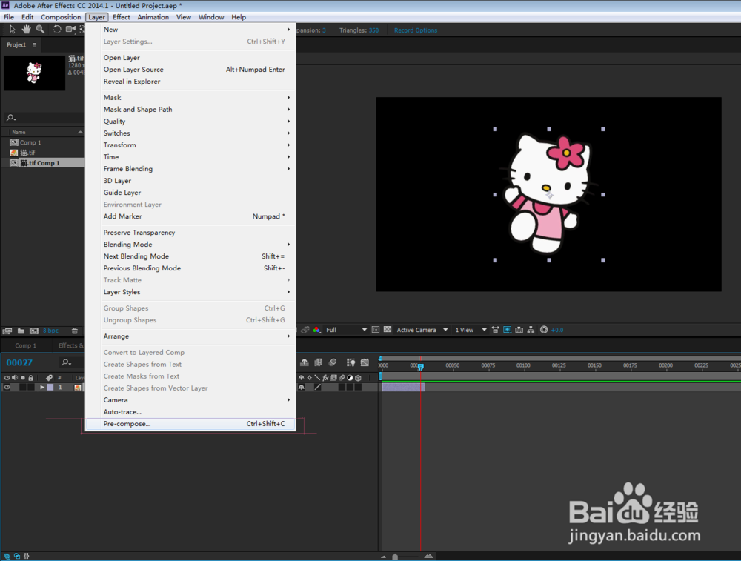741x561 pixels.
Task: Click the label tag column icon in timeline
Action: [49, 378]
